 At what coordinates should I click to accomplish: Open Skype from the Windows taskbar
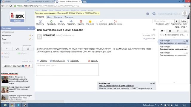click(x=18, y=105)
